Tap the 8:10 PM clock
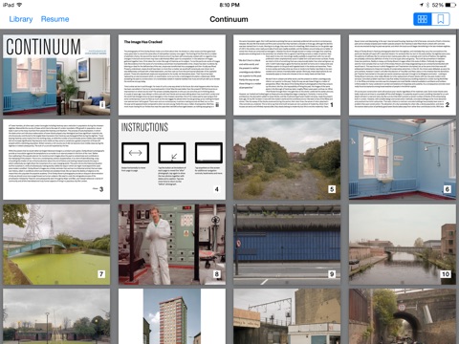Image resolution: width=459 pixels, height=344 pixels. 229,5
